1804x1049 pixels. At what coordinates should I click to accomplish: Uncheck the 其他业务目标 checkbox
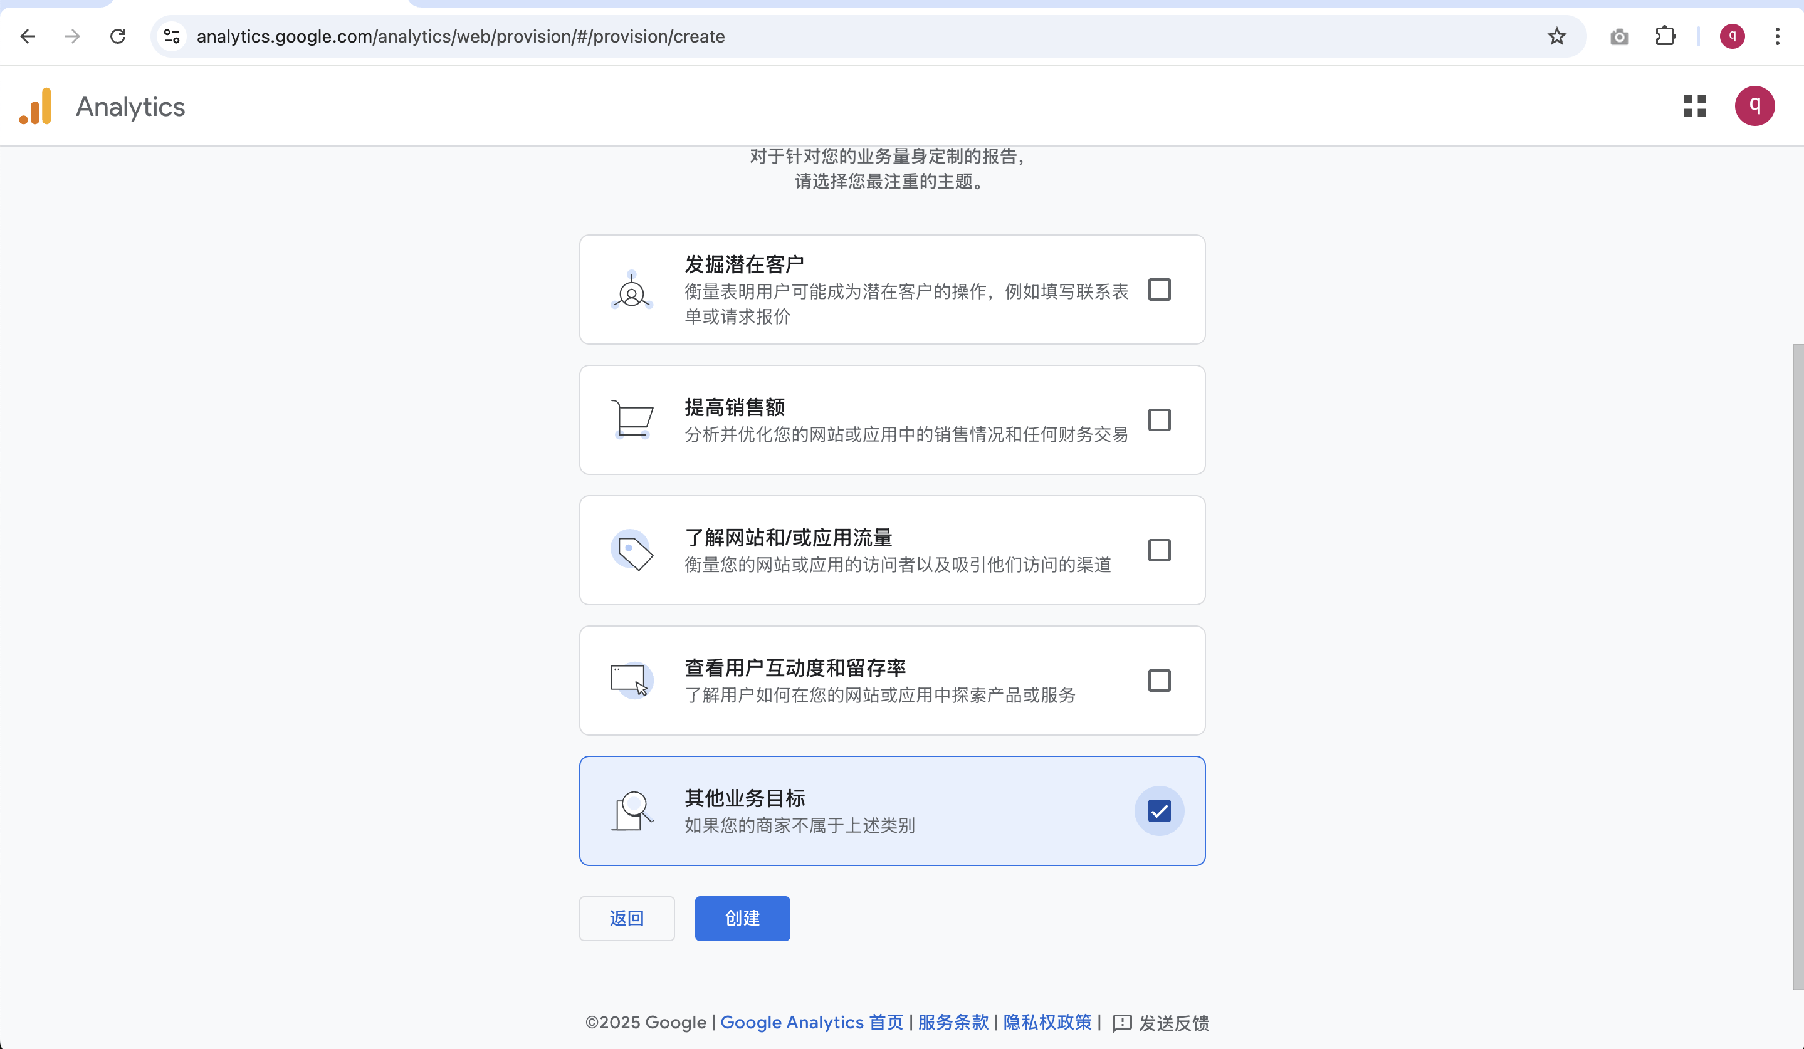1159,811
